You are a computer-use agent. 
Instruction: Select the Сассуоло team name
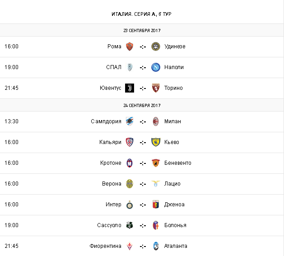[109, 225]
